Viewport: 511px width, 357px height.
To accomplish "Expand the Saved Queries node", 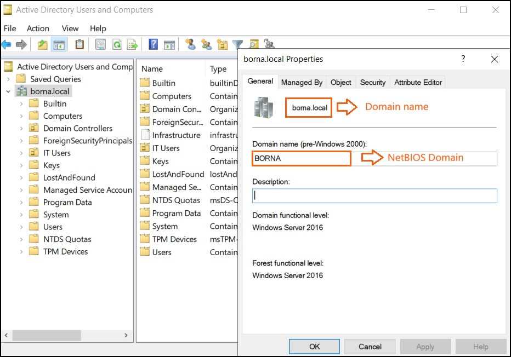I will [8, 79].
